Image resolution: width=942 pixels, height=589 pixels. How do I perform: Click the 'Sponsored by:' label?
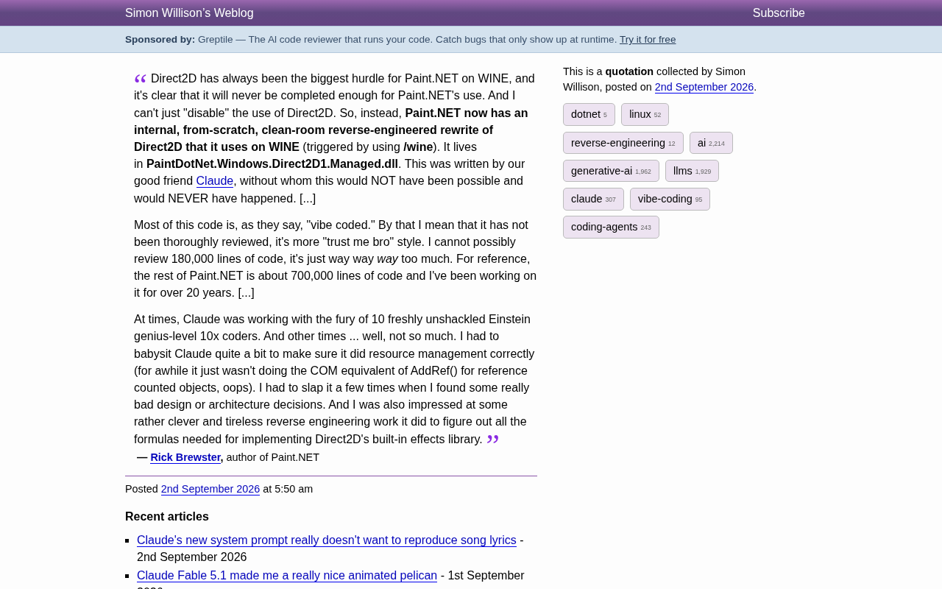(x=160, y=39)
